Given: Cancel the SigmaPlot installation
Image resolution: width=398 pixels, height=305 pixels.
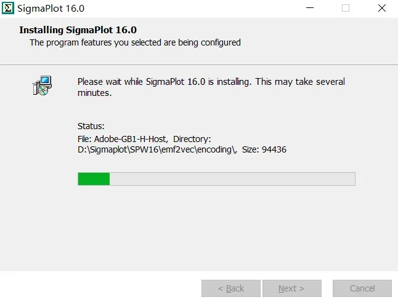Looking at the screenshot, I should tap(362, 288).
